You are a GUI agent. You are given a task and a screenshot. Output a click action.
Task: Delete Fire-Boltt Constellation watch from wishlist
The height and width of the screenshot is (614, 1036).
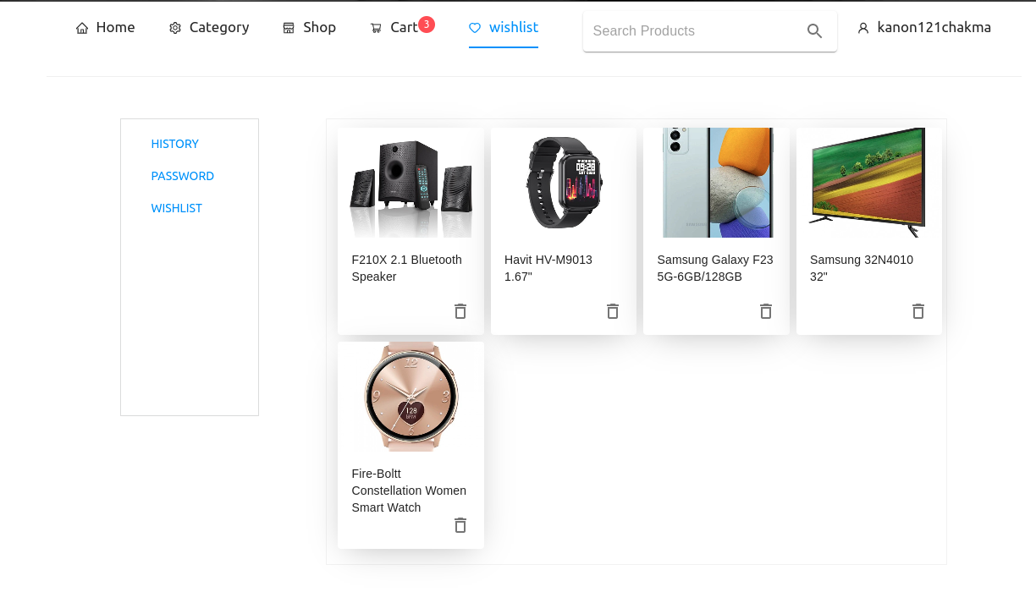pyautogui.click(x=460, y=525)
